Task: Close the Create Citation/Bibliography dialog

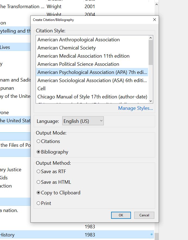Action: [x=155, y=20]
